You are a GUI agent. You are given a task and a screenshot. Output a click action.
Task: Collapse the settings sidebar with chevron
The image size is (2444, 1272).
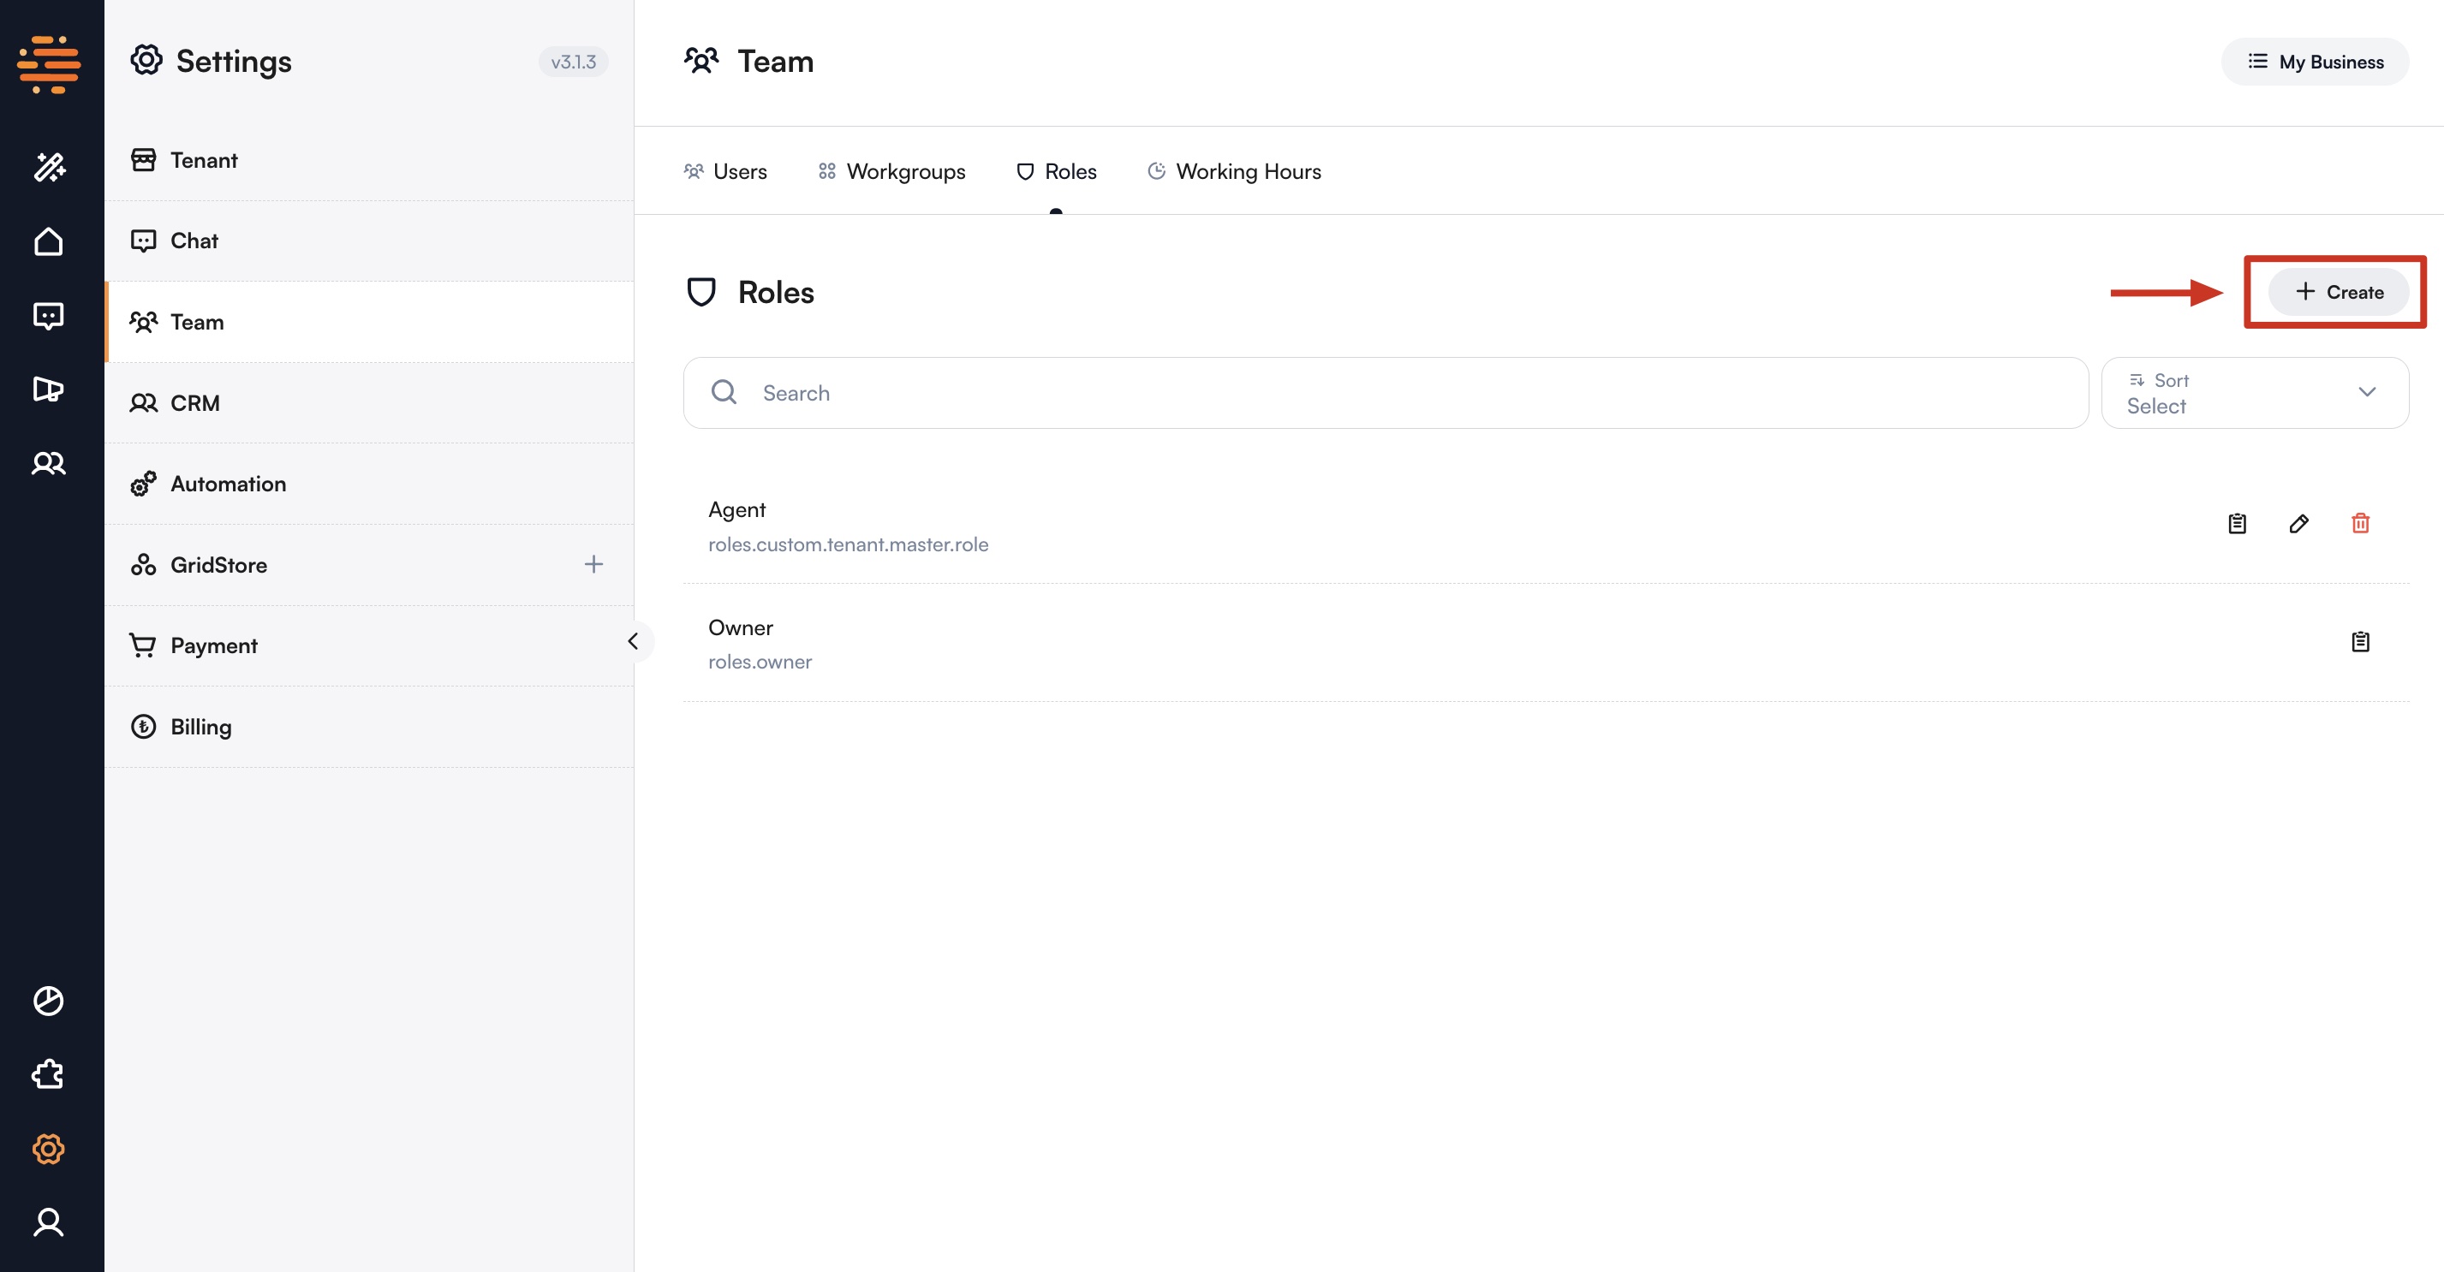[x=633, y=641]
